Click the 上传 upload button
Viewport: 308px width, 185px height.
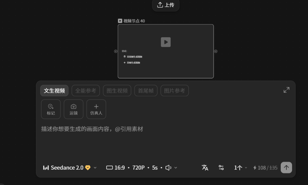pos(166,5)
